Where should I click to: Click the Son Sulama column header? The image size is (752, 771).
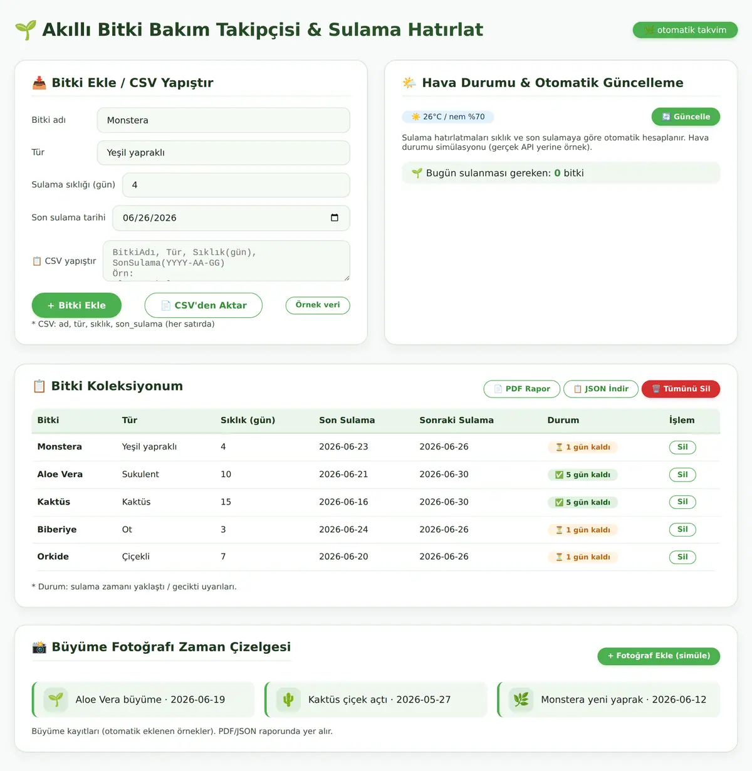tap(347, 420)
